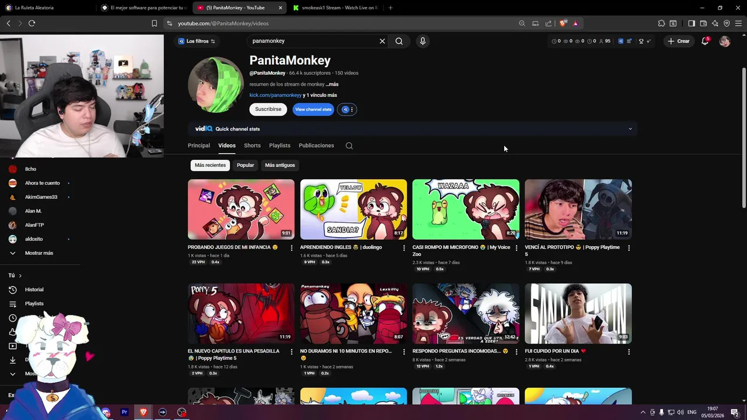Start voice search with microphone icon
The image size is (747, 420).
(423, 41)
